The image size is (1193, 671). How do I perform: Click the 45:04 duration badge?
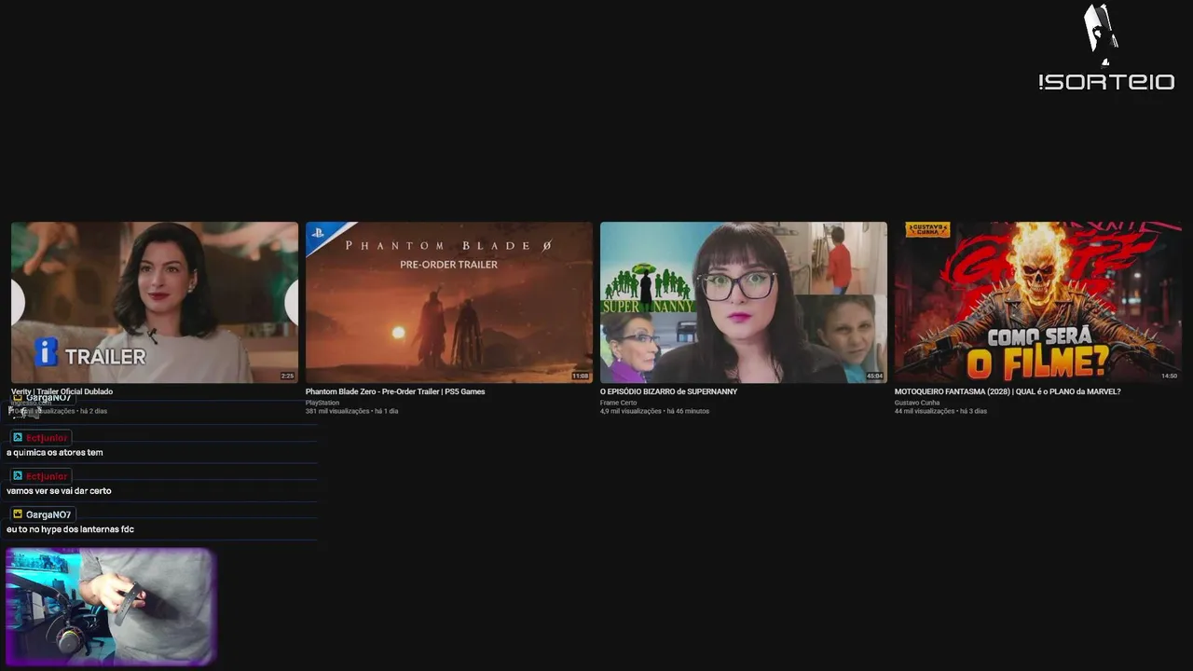874,376
